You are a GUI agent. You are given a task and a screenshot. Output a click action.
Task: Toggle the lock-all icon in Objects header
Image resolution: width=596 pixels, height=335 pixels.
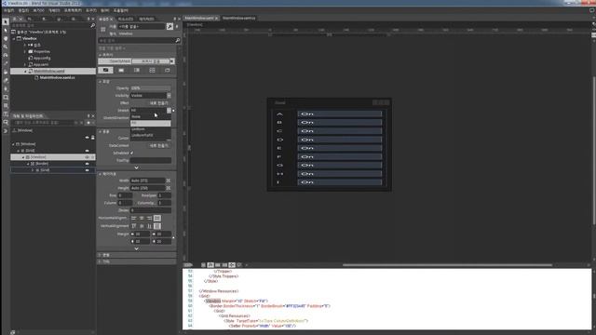[93, 138]
